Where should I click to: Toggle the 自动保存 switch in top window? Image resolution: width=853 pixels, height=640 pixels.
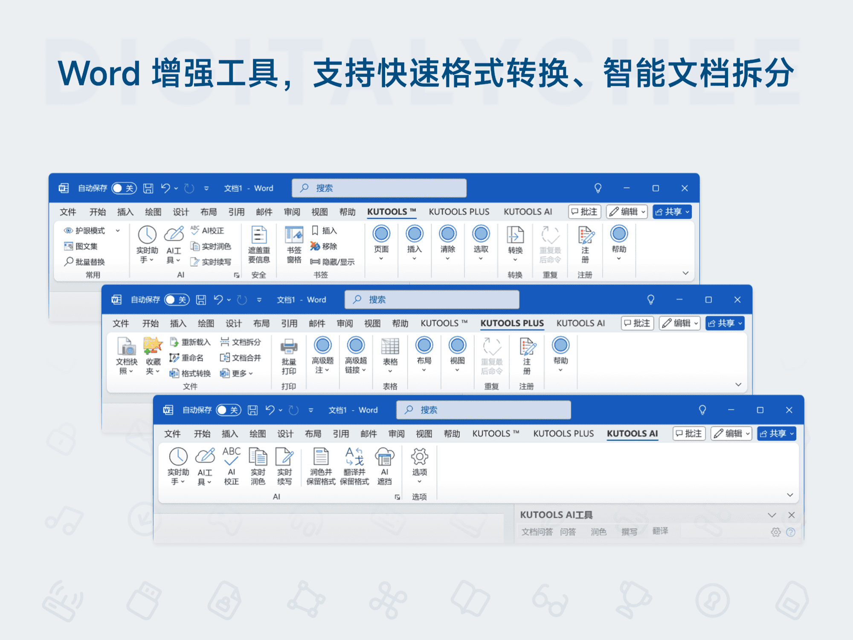pyautogui.click(x=123, y=188)
